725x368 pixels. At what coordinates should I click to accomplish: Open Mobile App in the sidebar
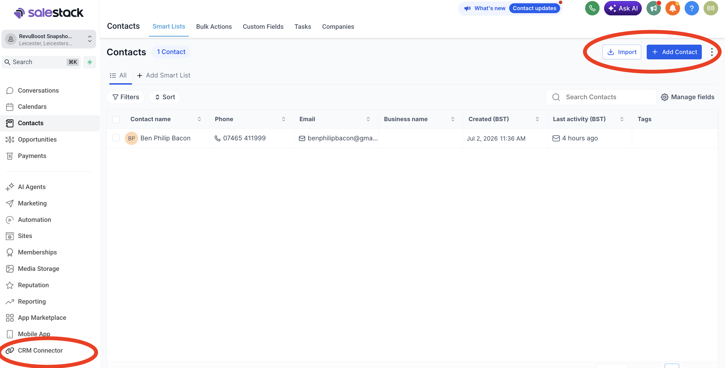coord(34,334)
